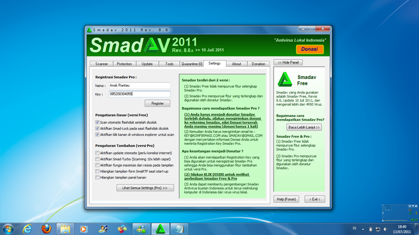419x235 pixels.
Task: Open the Protection tab
Action: coord(124,64)
